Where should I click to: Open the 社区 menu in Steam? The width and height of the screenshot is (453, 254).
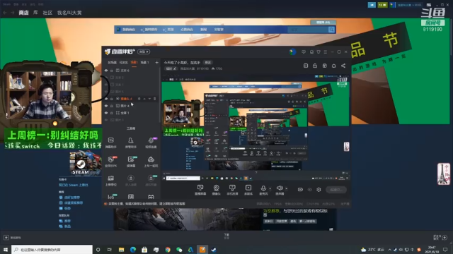coord(47,13)
